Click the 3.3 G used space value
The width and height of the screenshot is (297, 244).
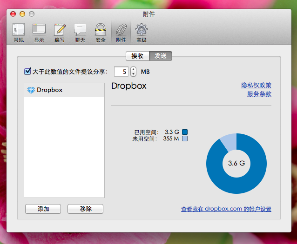172,132
